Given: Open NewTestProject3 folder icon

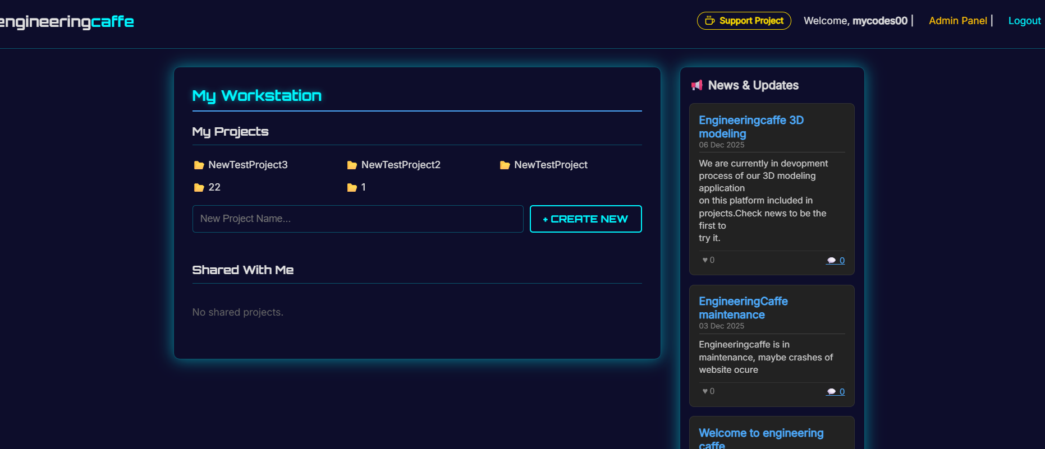Looking at the screenshot, I should coord(199,165).
